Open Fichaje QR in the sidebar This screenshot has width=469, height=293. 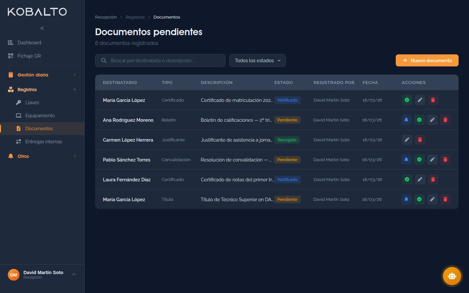(42, 56)
